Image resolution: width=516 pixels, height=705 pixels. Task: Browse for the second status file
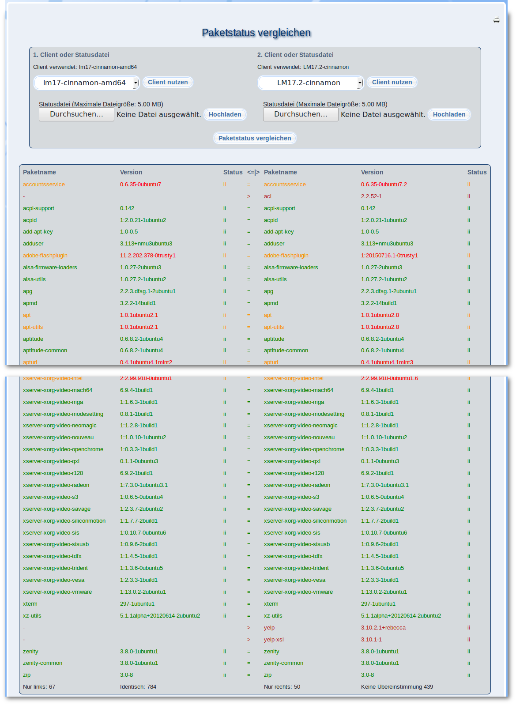(301, 114)
